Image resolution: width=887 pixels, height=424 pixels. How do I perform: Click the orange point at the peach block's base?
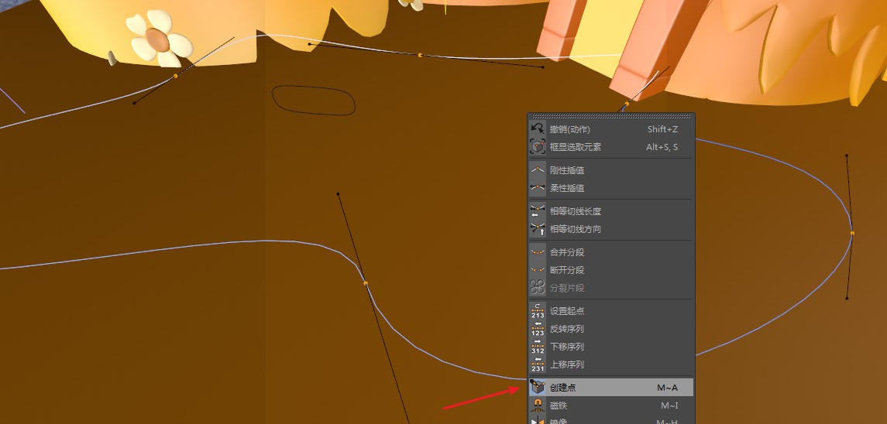point(626,104)
